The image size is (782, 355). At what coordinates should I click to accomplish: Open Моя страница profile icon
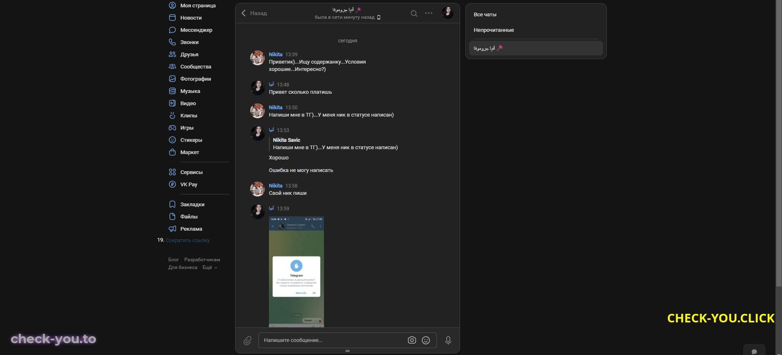coord(172,5)
